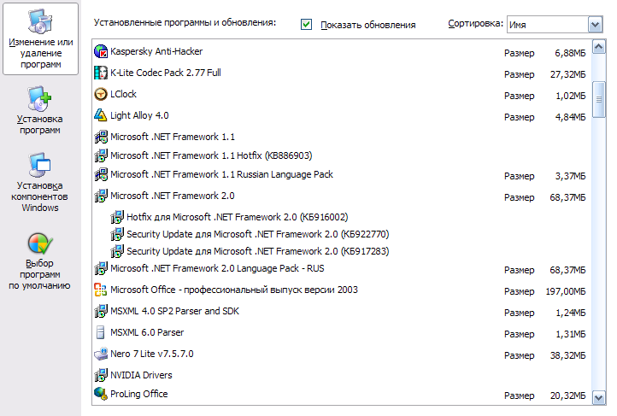Select Microsoft .NET Framework 2.0 entry
Viewport: 617px width, 416px height.
(x=161, y=196)
